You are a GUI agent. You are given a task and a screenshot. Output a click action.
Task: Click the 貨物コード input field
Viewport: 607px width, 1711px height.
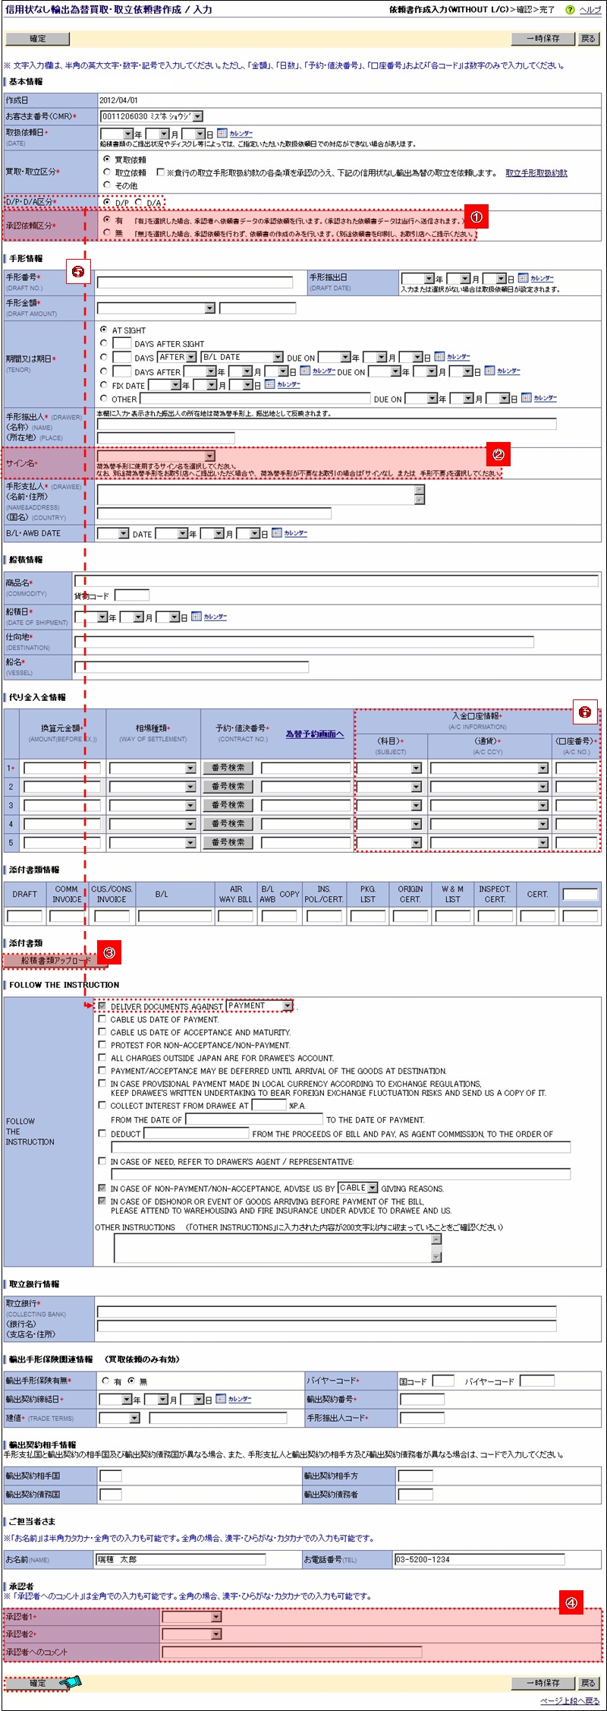132,595
